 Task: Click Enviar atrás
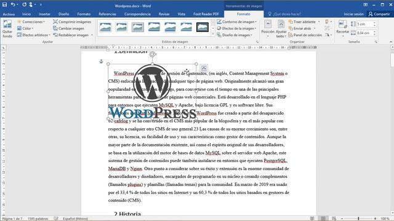300,28
